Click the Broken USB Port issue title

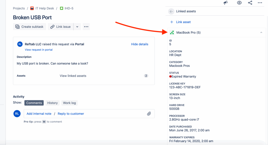tap(32, 18)
